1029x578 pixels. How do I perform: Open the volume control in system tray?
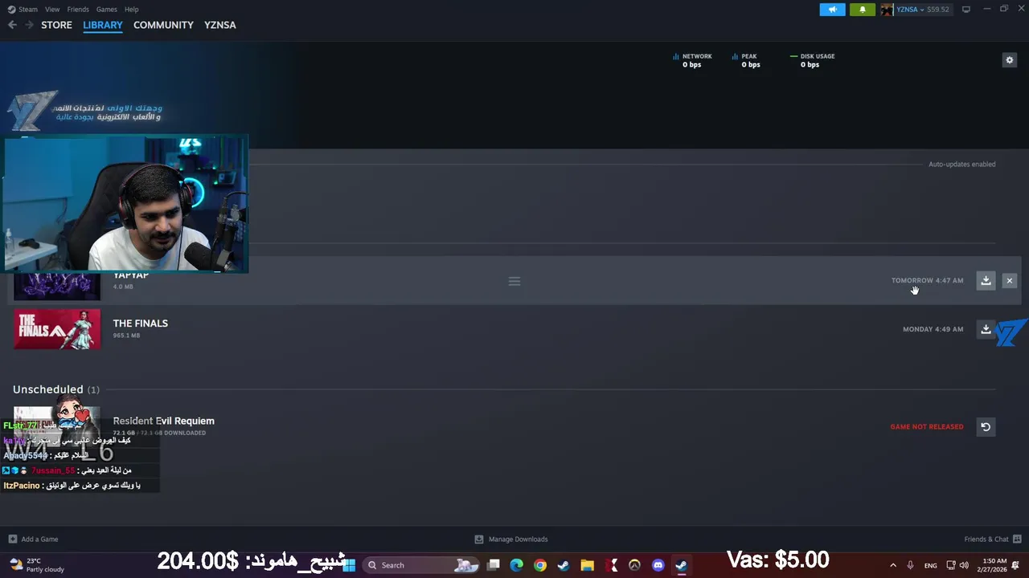click(964, 565)
